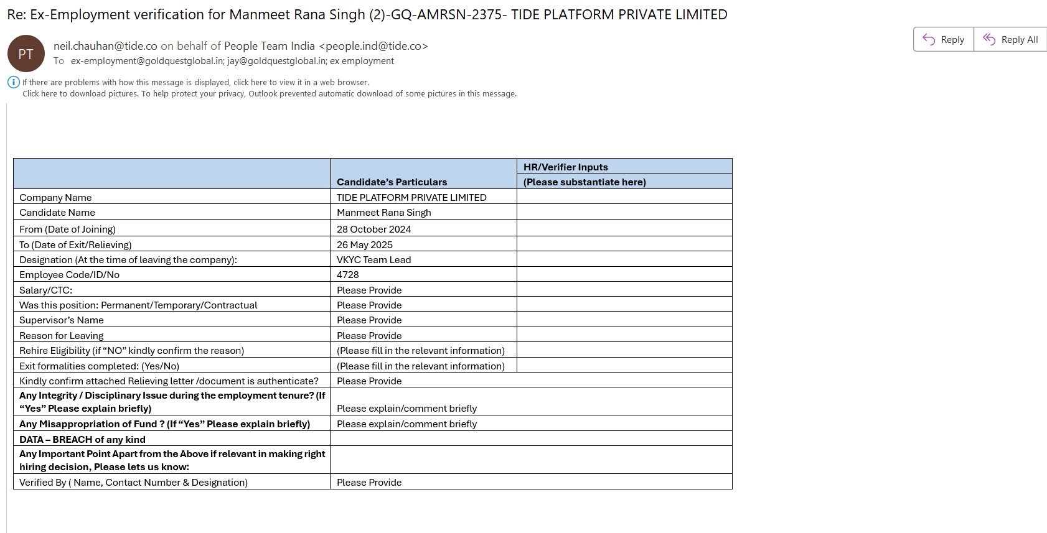
Task: Click HR/Verifier input cell for Rehire Eligibility
Action: (624, 351)
